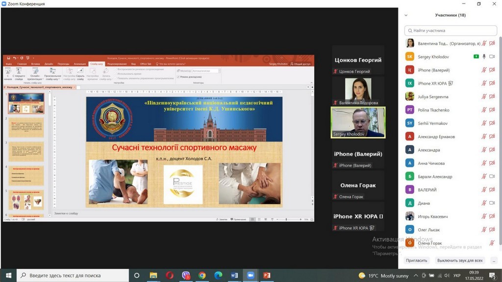Switch to the 'Дизайн' ribbon tab
Image resolution: width=502 pixels, height=282 pixels.
49,64
